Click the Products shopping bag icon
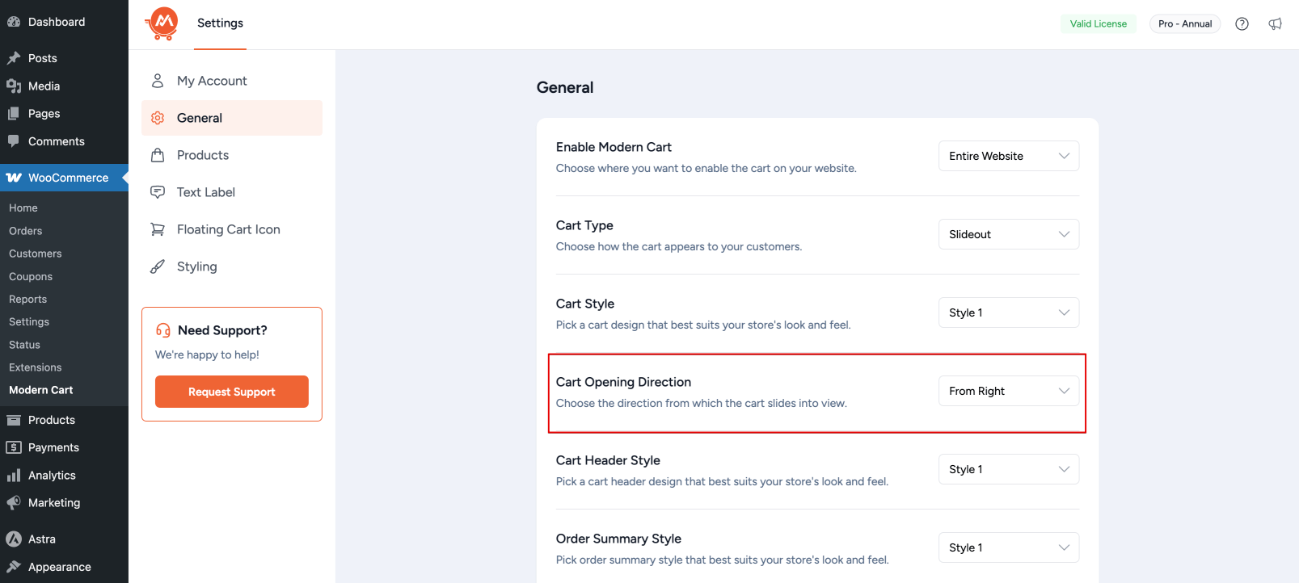 [158, 155]
